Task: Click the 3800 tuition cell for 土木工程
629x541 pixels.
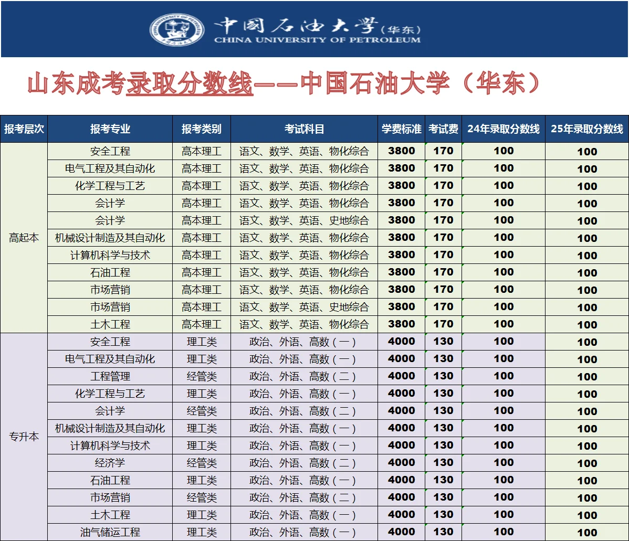Action: pos(401,324)
